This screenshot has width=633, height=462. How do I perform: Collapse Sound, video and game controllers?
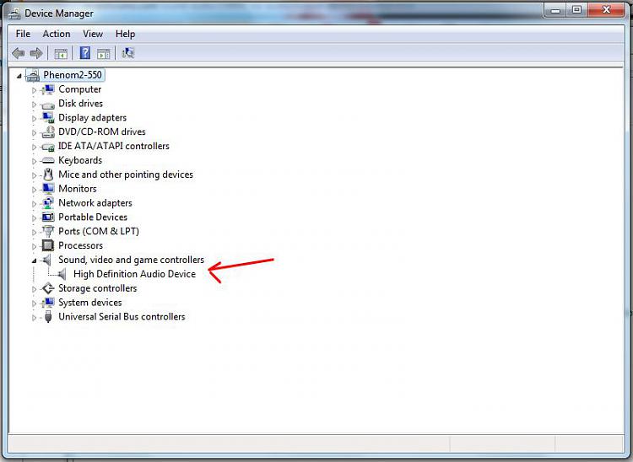(35, 261)
